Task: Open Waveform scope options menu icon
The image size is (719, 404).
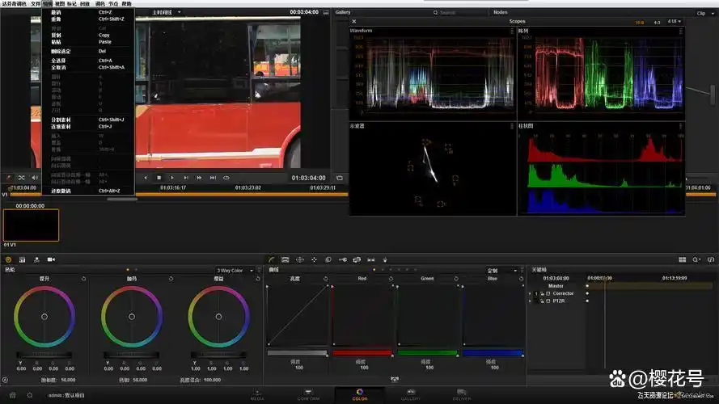Action: pyautogui.click(x=512, y=30)
